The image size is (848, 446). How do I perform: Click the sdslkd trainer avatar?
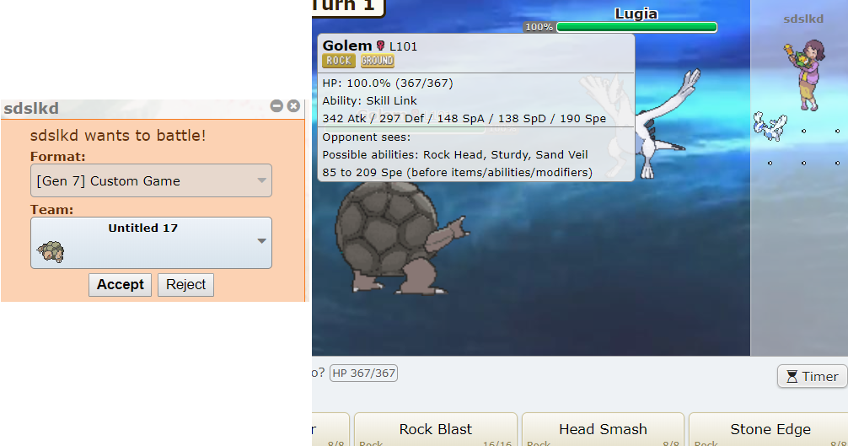point(805,74)
